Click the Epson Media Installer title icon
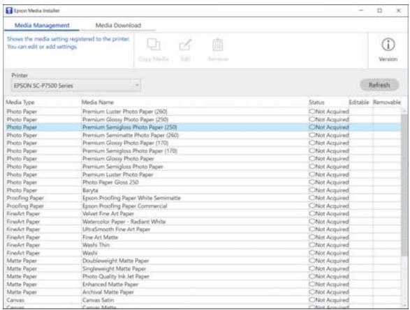The height and width of the screenshot is (310, 410). [9, 10]
